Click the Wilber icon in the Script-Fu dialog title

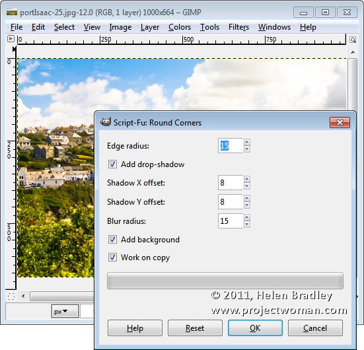pos(106,122)
